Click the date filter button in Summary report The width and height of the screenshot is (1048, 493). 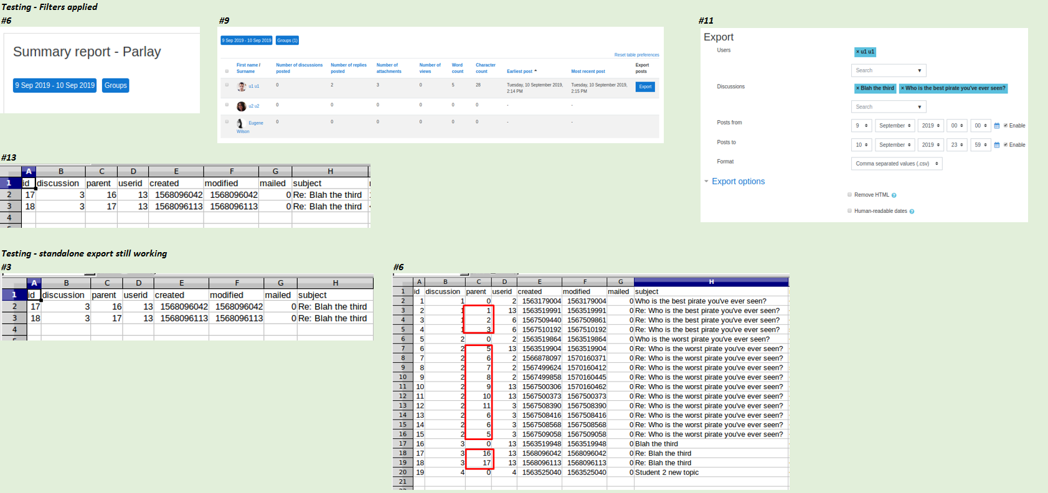tap(55, 85)
